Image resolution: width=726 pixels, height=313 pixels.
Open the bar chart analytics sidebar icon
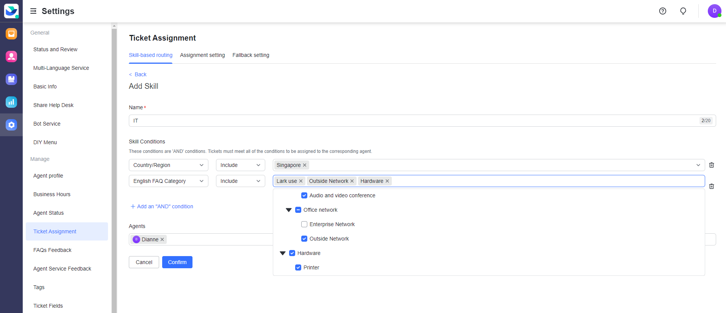(x=11, y=102)
